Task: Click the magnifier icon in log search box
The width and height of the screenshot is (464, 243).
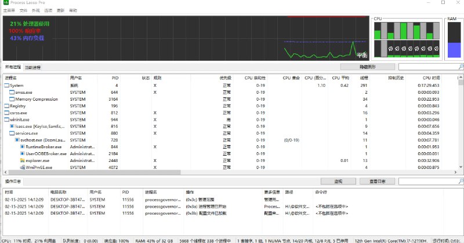Action: tap(461, 181)
